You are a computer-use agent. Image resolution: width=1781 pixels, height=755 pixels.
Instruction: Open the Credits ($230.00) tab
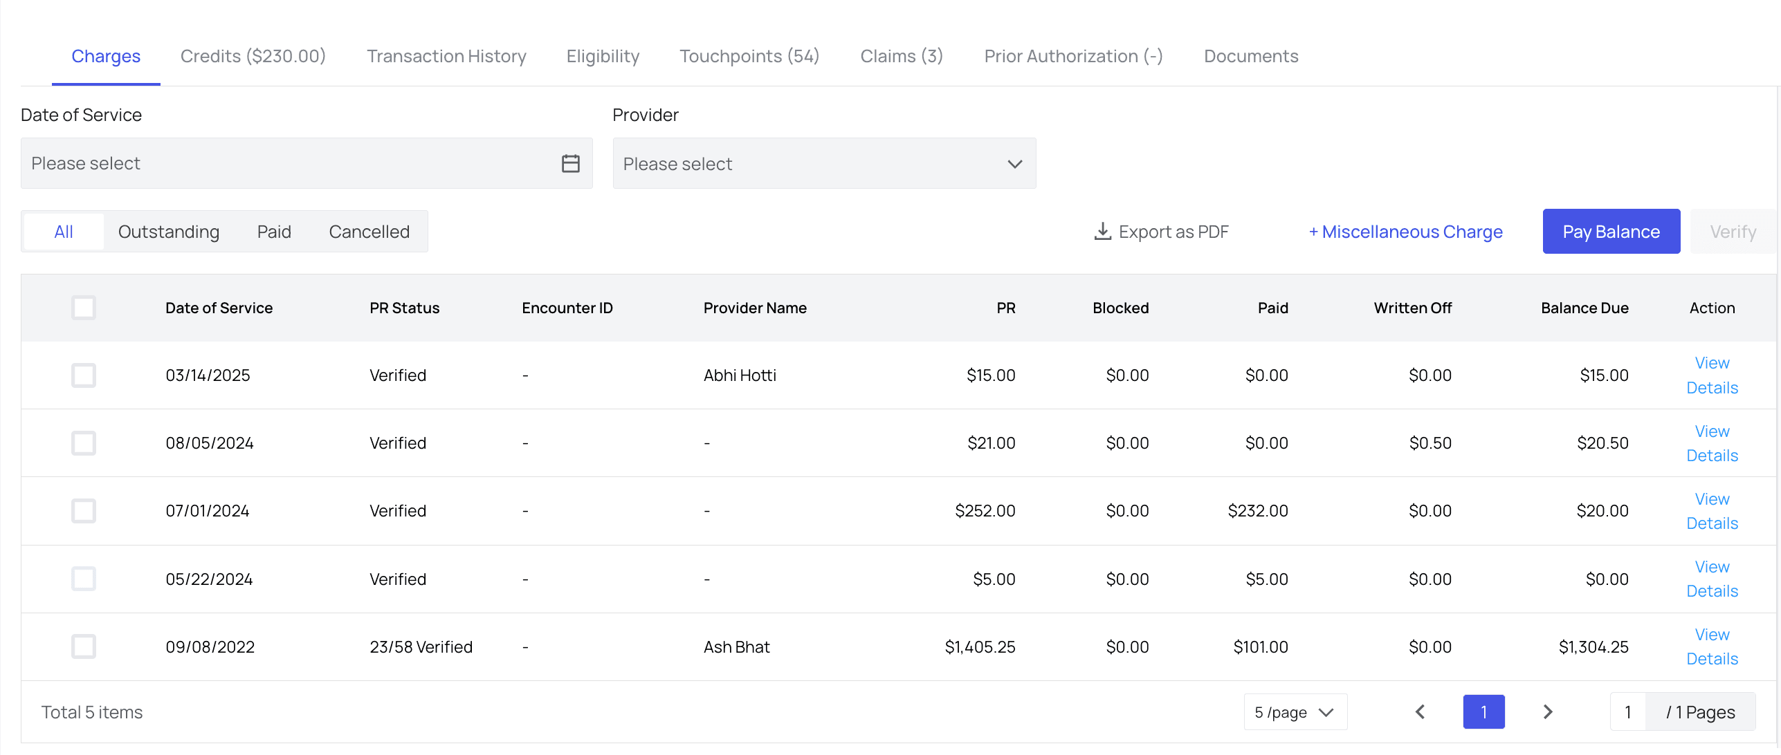(x=253, y=56)
